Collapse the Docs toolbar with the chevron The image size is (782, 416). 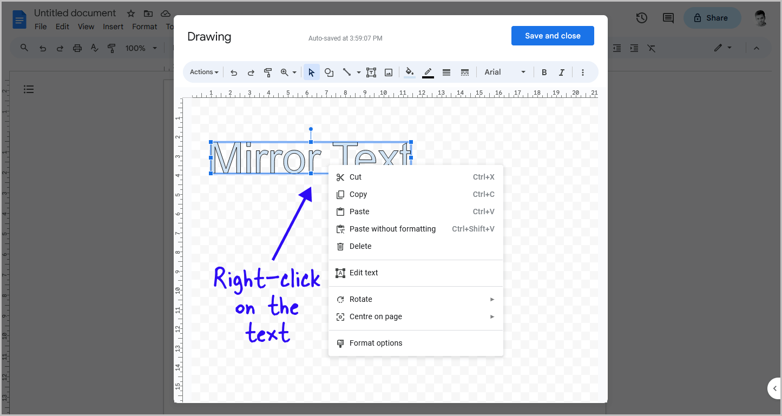click(757, 48)
